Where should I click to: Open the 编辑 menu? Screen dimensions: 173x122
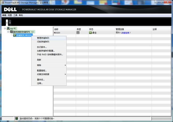point(4,15)
